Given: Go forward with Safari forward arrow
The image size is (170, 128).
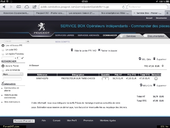Looking at the screenshot, I should (x=11, y=7).
